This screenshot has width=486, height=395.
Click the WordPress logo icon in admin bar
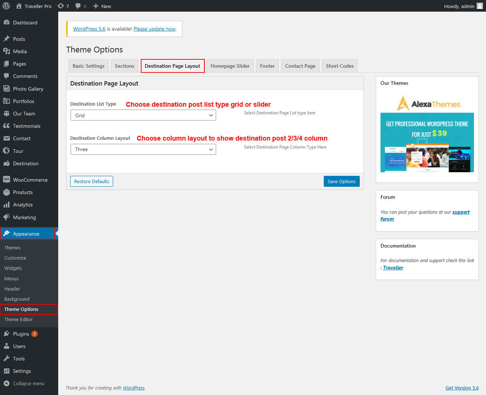click(6, 6)
